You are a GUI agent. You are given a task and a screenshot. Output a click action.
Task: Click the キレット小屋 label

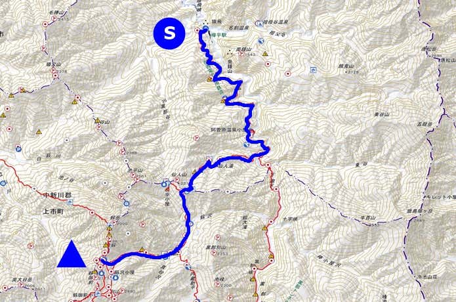click(x=441, y=197)
